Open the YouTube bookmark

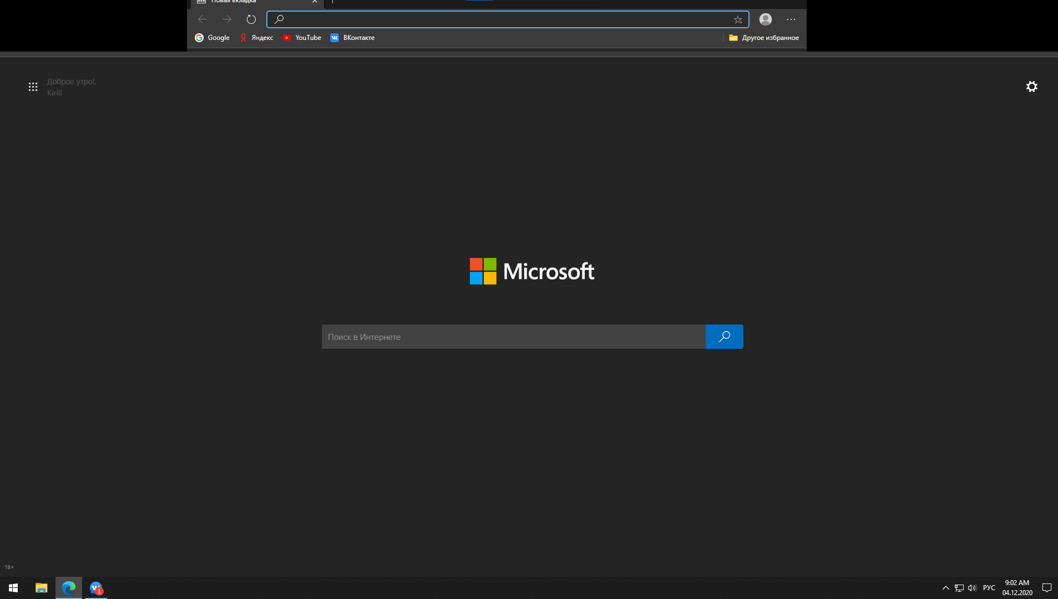pos(302,38)
